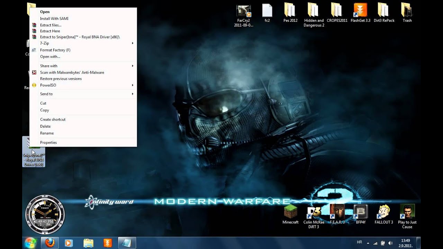Select Copy from the context menu

pyautogui.click(x=83, y=110)
